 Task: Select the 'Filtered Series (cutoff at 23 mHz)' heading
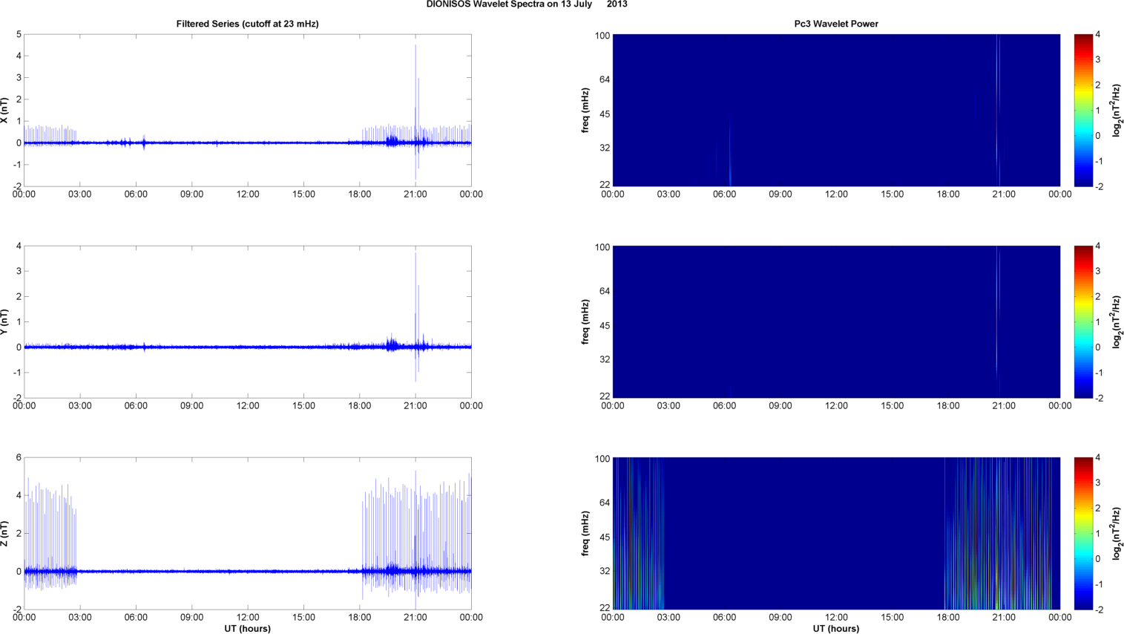[247, 24]
